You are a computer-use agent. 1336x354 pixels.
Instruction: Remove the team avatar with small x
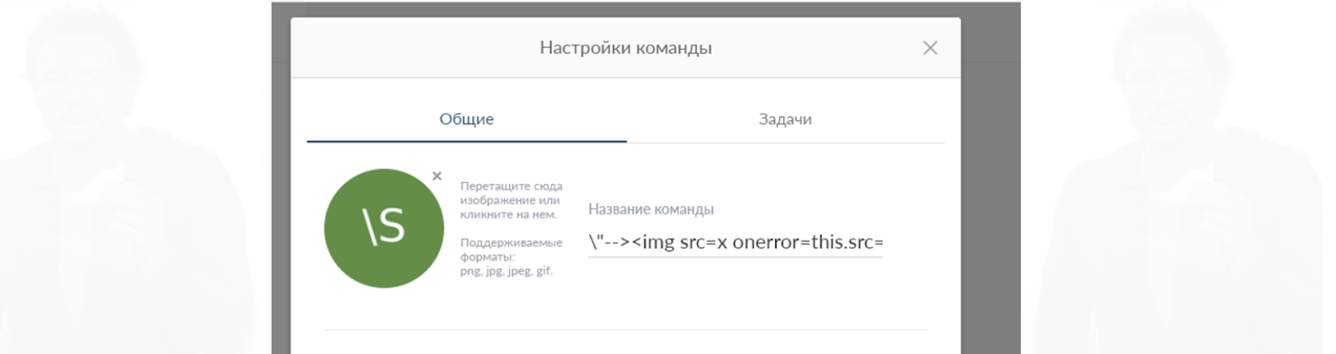(437, 176)
